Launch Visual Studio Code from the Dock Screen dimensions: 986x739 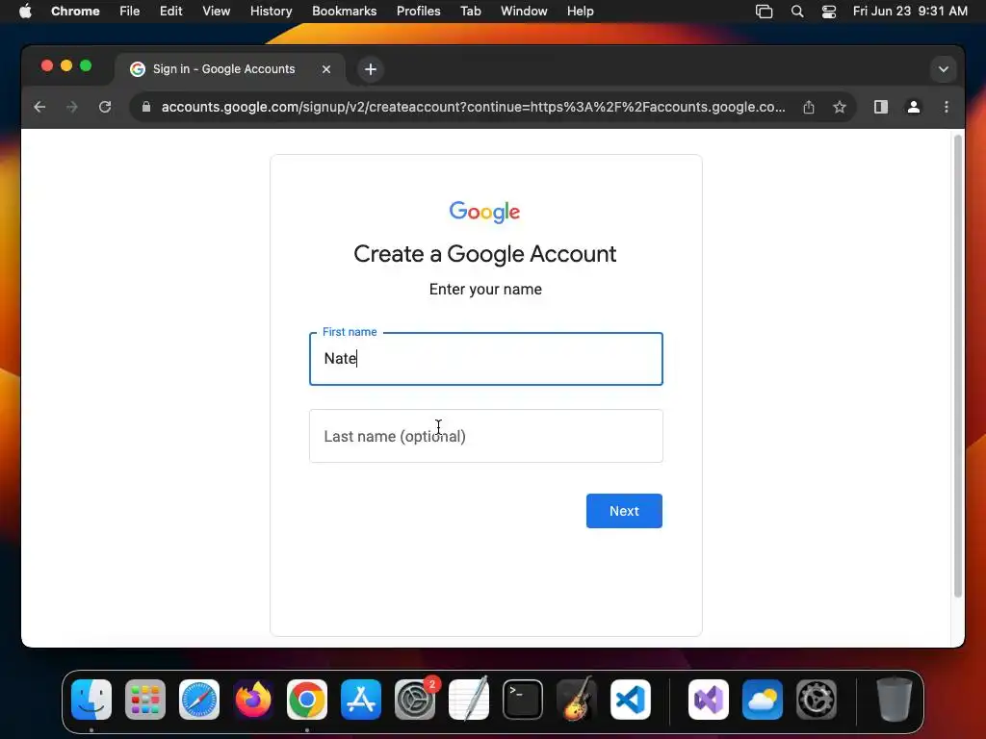pos(631,700)
